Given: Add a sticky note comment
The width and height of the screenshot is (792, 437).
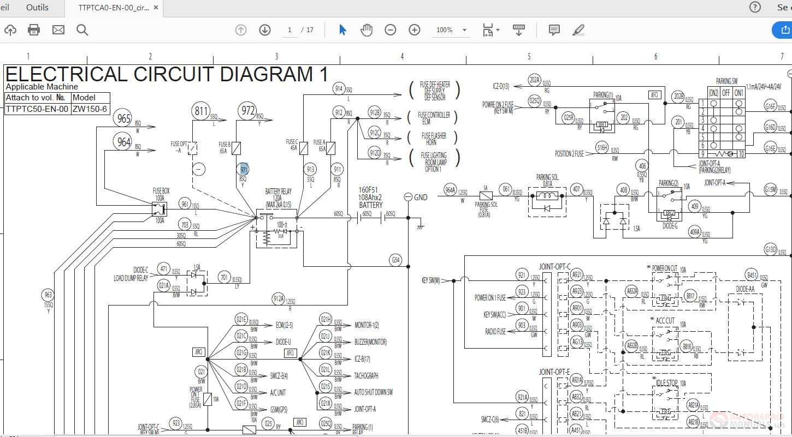Looking at the screenshot, I should (554, 30).
